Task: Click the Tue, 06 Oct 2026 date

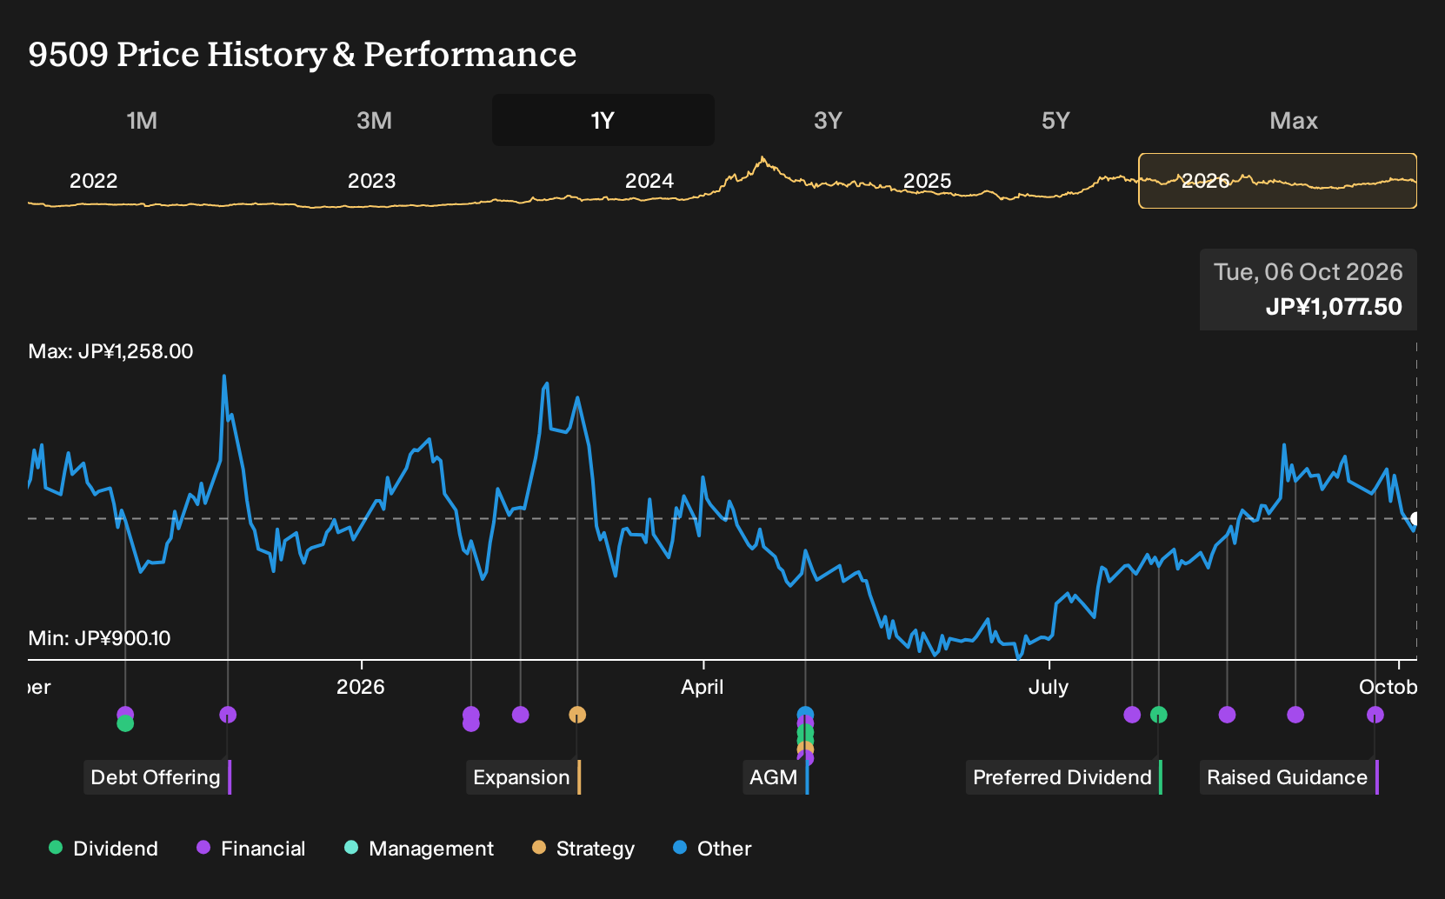Action: pos(1308,272)
